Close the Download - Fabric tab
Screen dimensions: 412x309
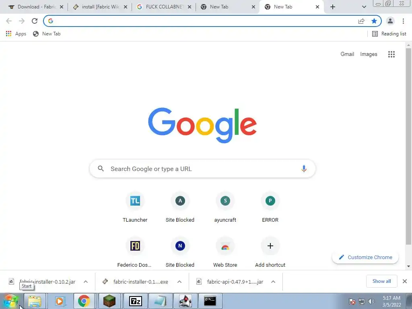tap(62, 7)
